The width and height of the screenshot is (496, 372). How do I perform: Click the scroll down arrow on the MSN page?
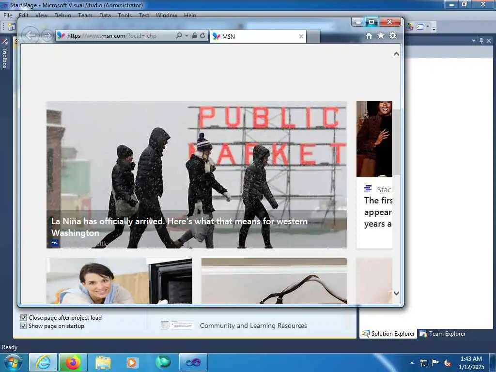(x=396, y=293)
